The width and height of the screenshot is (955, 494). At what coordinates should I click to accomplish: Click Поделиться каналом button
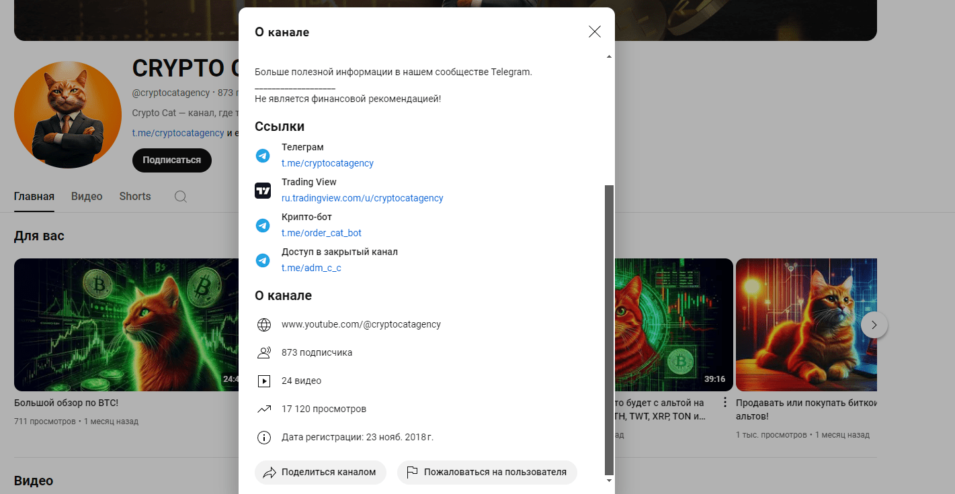pos(321,472)
